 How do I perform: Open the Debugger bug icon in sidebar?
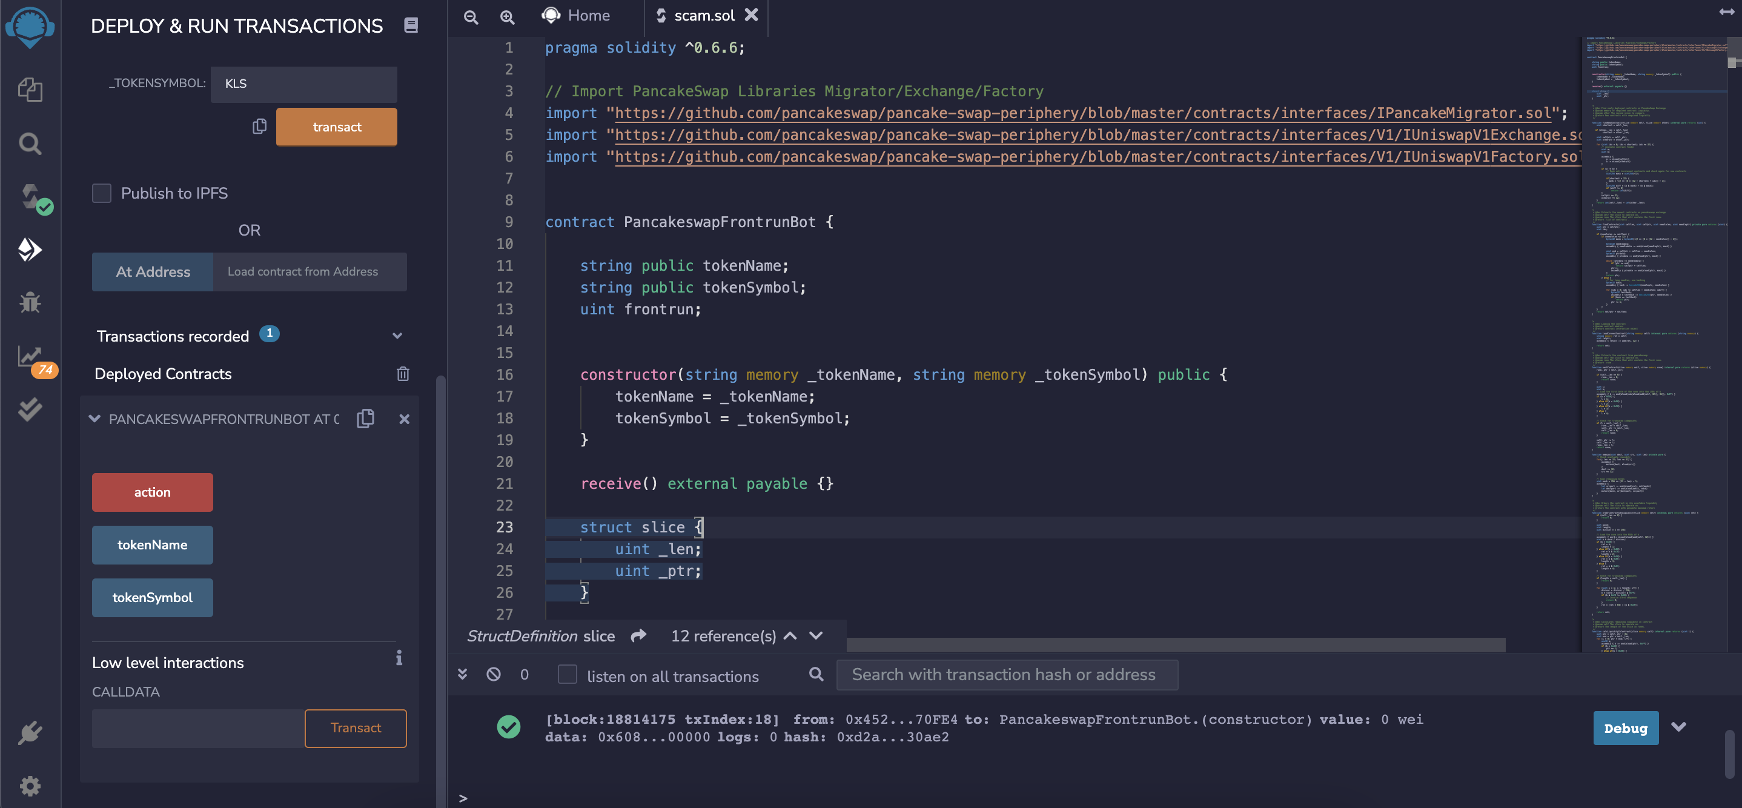coord(30,302)
